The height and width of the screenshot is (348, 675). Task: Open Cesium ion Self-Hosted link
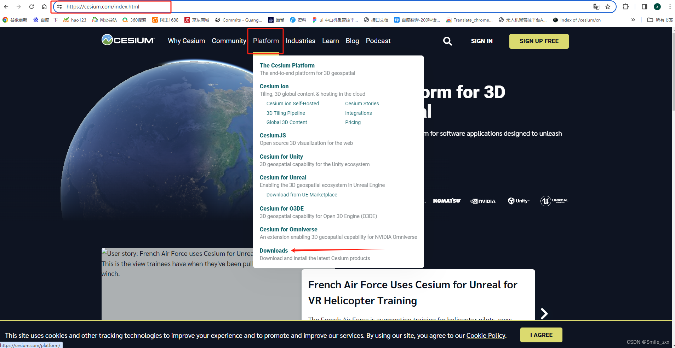pos(293,104)
